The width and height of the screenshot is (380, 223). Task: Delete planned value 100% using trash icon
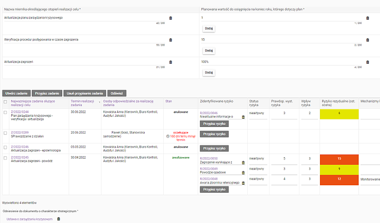click(x=367, y=62)
